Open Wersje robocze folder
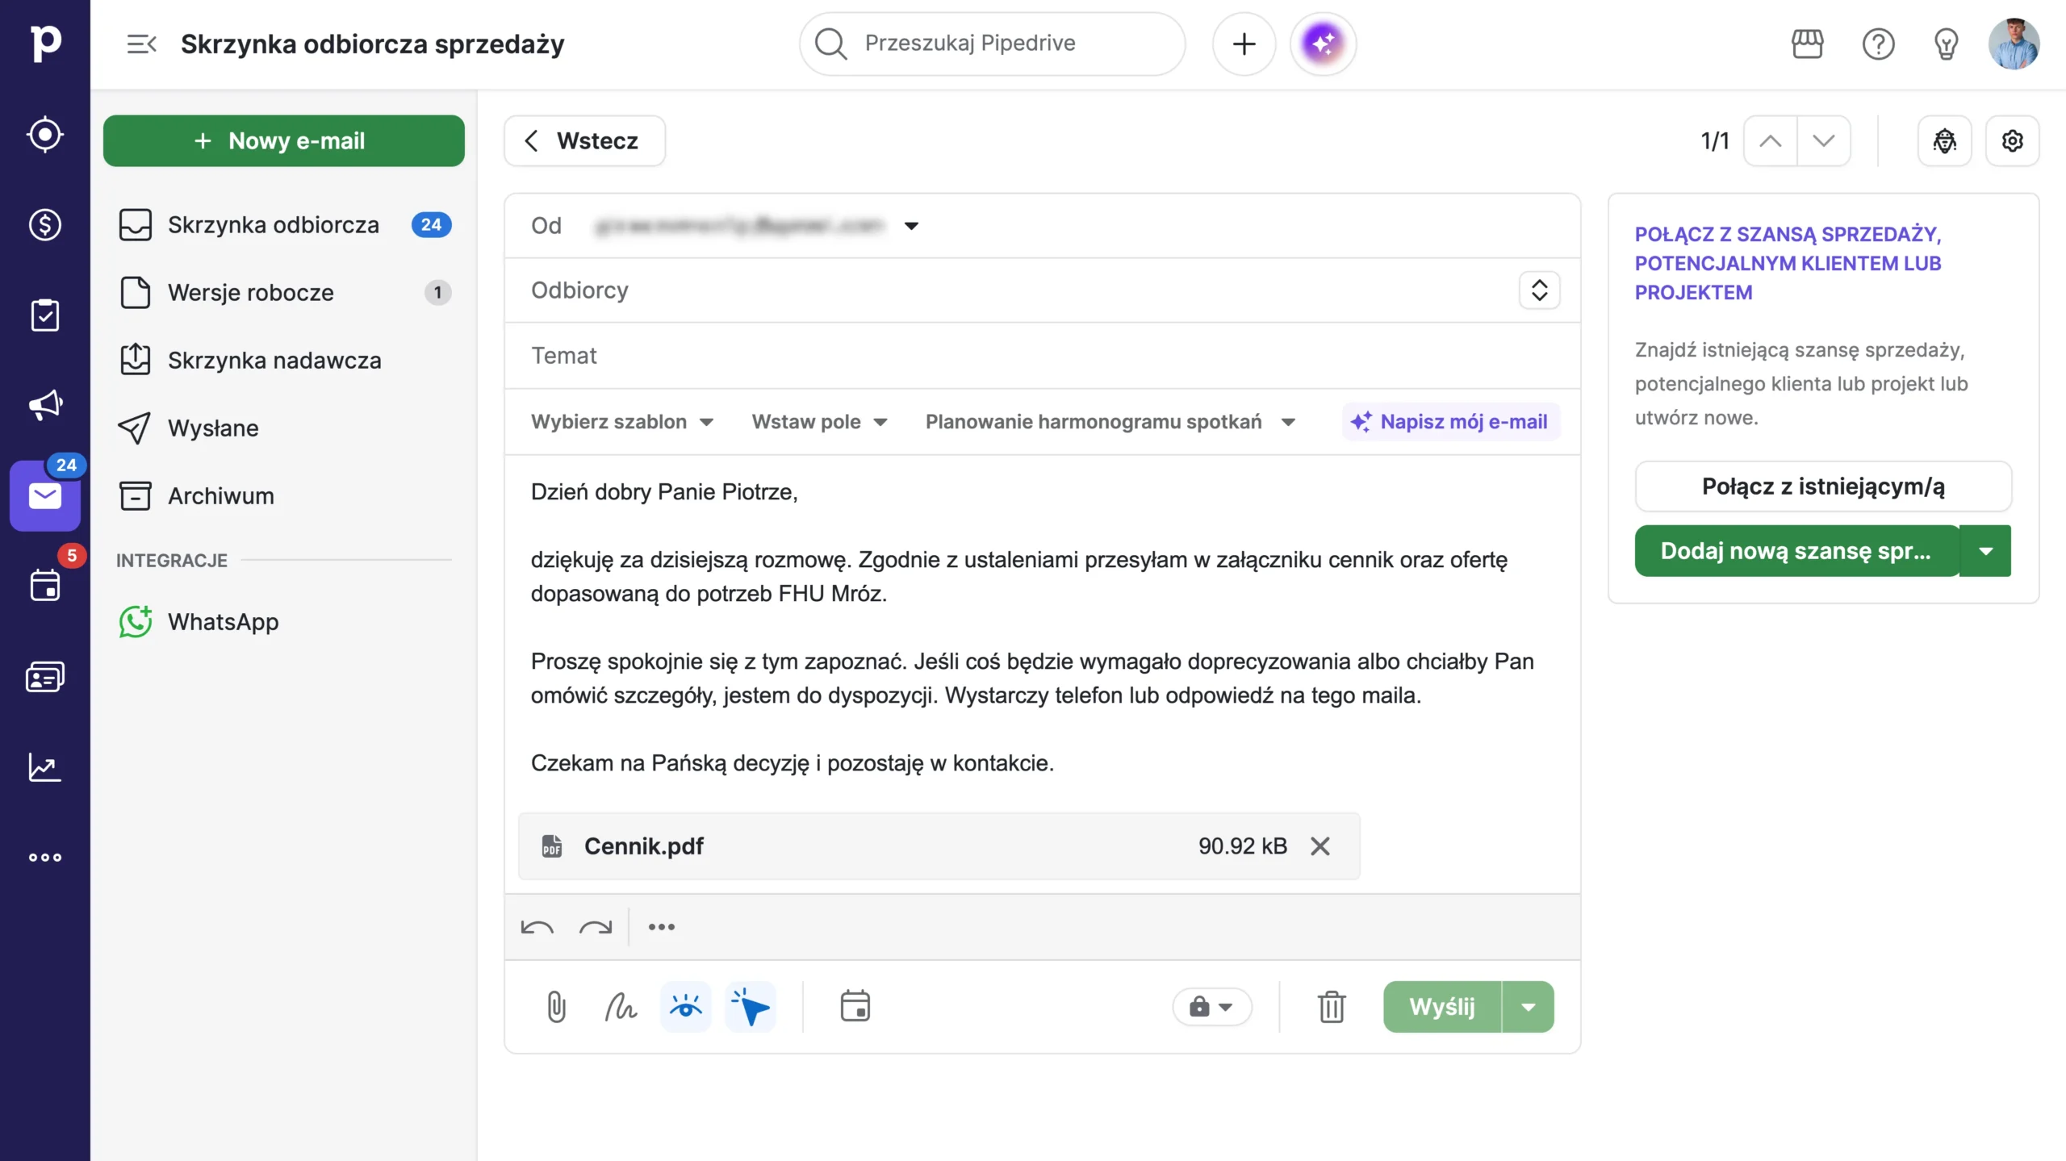Image resolution: width=2066 pixels, height=1161 pixels. click(284, 293)
